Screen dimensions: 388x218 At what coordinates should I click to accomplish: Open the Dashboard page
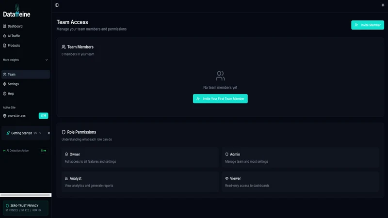coord(26,26)
